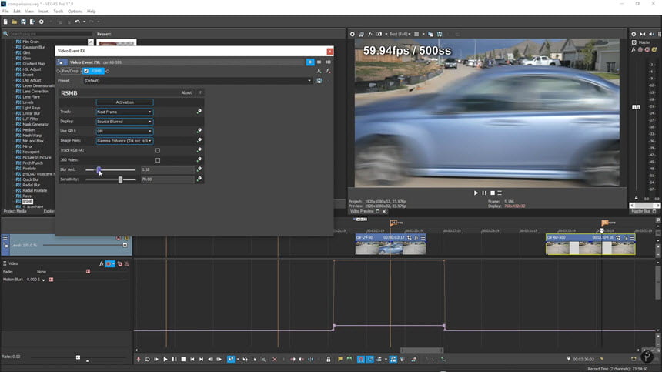This screenshot has height=372, width=662.
Task: Stop the video preview playback
Action: [x=493, y=193]
